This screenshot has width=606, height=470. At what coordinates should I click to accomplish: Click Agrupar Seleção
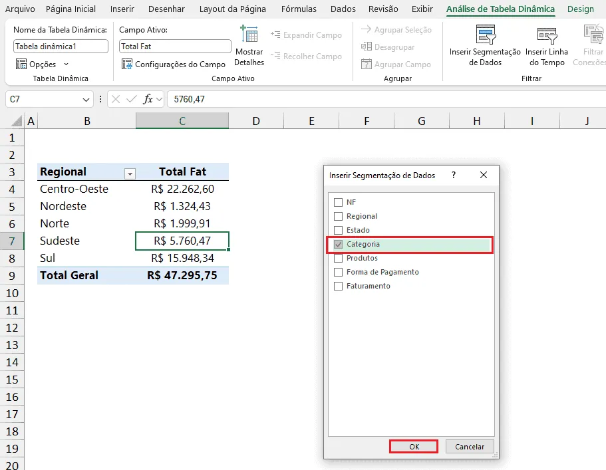396,30
